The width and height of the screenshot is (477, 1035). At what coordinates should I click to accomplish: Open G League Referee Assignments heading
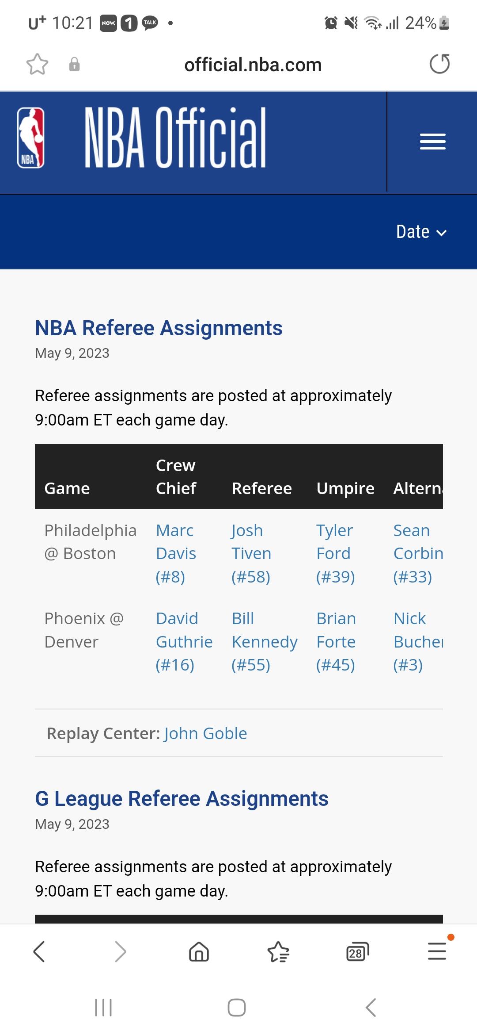(x=182, y=799)
